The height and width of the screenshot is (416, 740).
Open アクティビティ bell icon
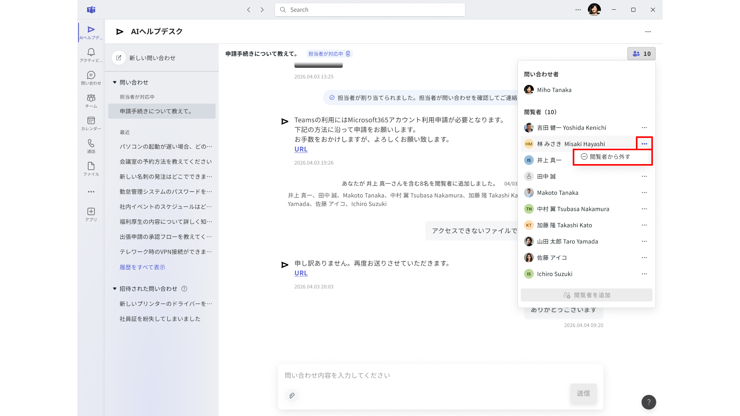(x=91, y=55)
